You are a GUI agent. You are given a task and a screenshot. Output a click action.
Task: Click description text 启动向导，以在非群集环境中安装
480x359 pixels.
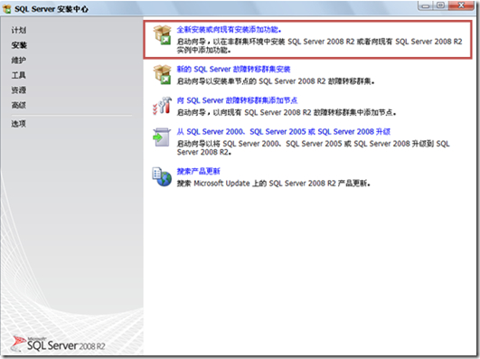[320, 45]
